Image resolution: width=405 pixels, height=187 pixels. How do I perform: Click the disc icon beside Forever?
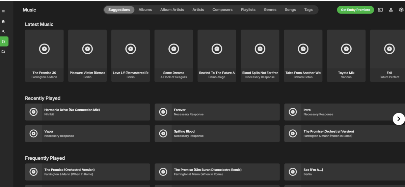pos(163,112)
